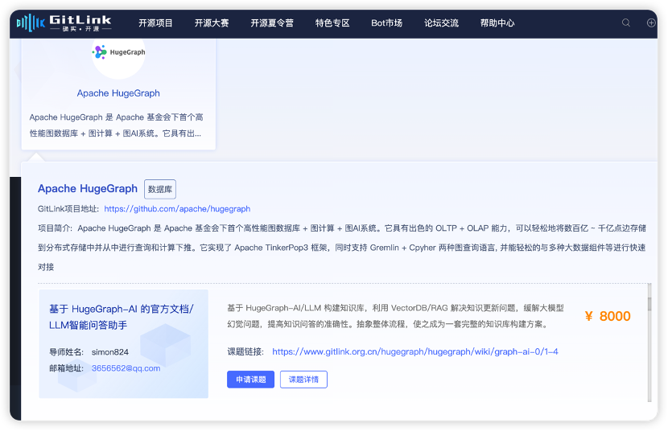Open the github.com/apache/hugegraph link
This screenshot has height=431, width=668.
[x=177, y=209]
